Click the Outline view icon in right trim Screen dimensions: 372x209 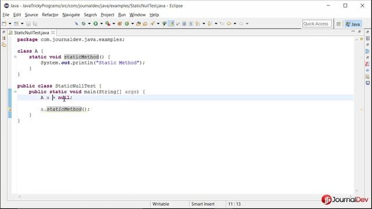pyautogui.click(x=367, y=51)
